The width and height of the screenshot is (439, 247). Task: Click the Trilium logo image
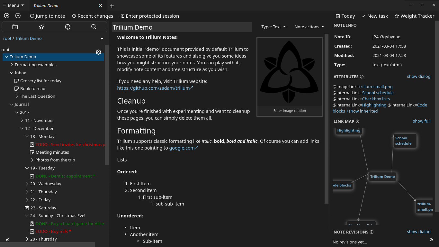[x=290, y=71]
